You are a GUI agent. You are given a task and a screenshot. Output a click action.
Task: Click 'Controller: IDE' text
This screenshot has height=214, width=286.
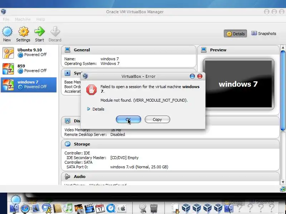[77, 153]
